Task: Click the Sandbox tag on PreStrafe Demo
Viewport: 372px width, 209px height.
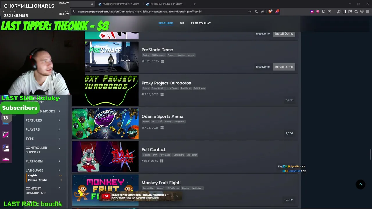Action: 181,55
